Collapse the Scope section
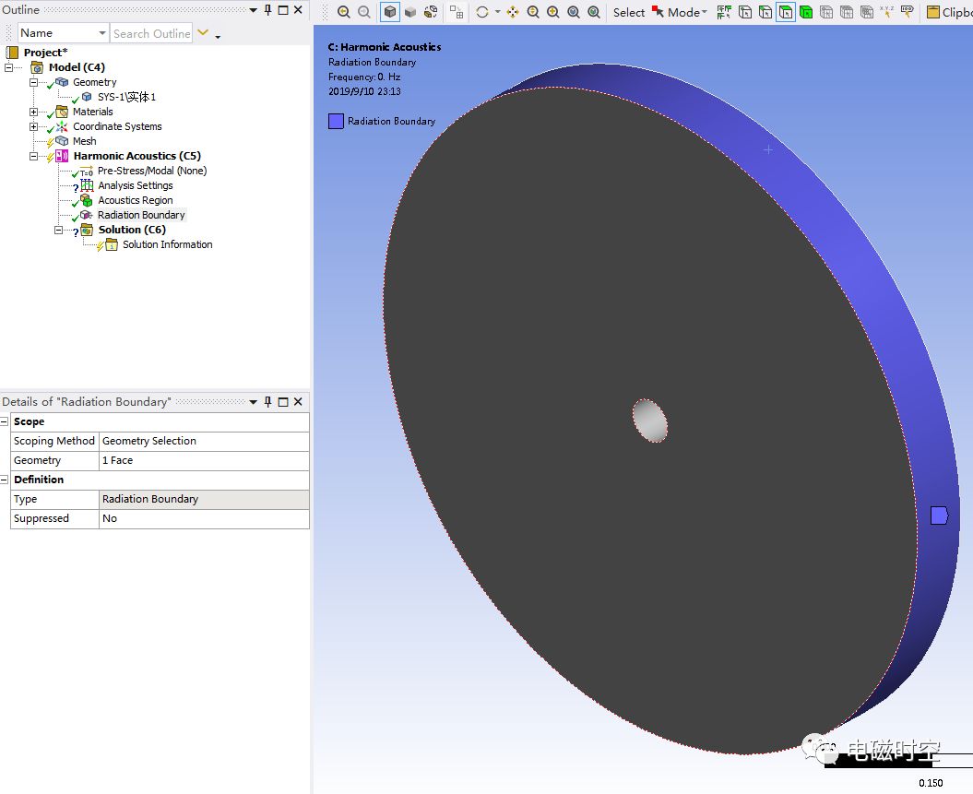This screenshot has height=794, width=973. (5, 421)
